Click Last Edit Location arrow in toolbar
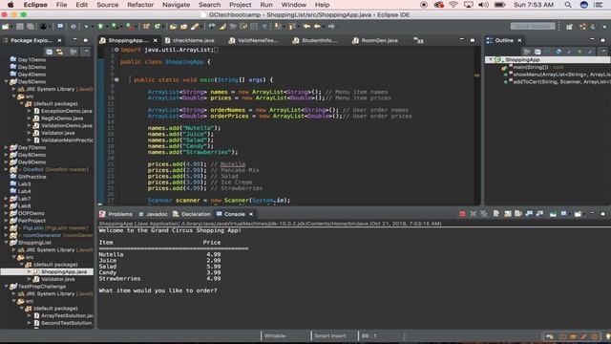611x344 pixels. point(306,26)
